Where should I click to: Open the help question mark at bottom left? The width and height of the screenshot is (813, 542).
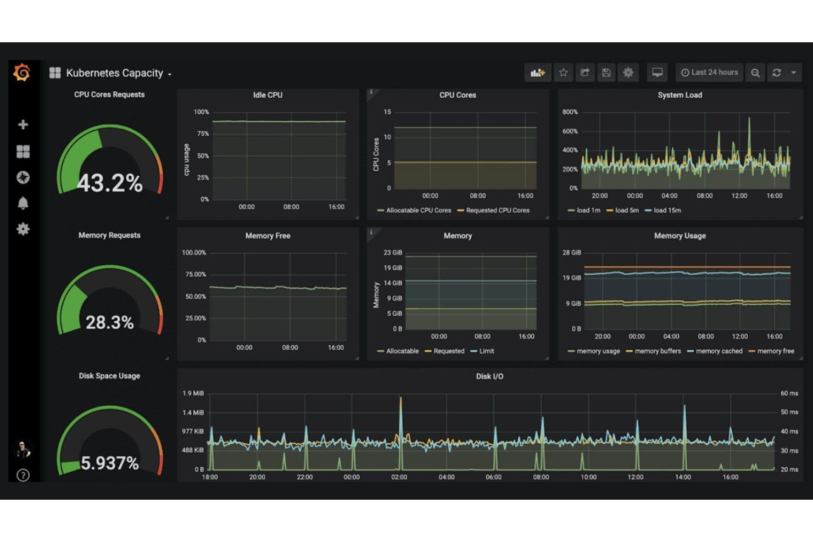point(23,474)
